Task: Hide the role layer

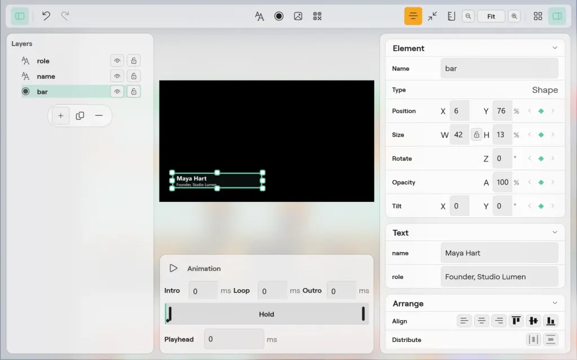Action: pyautogui.click(x=117, y=61)
